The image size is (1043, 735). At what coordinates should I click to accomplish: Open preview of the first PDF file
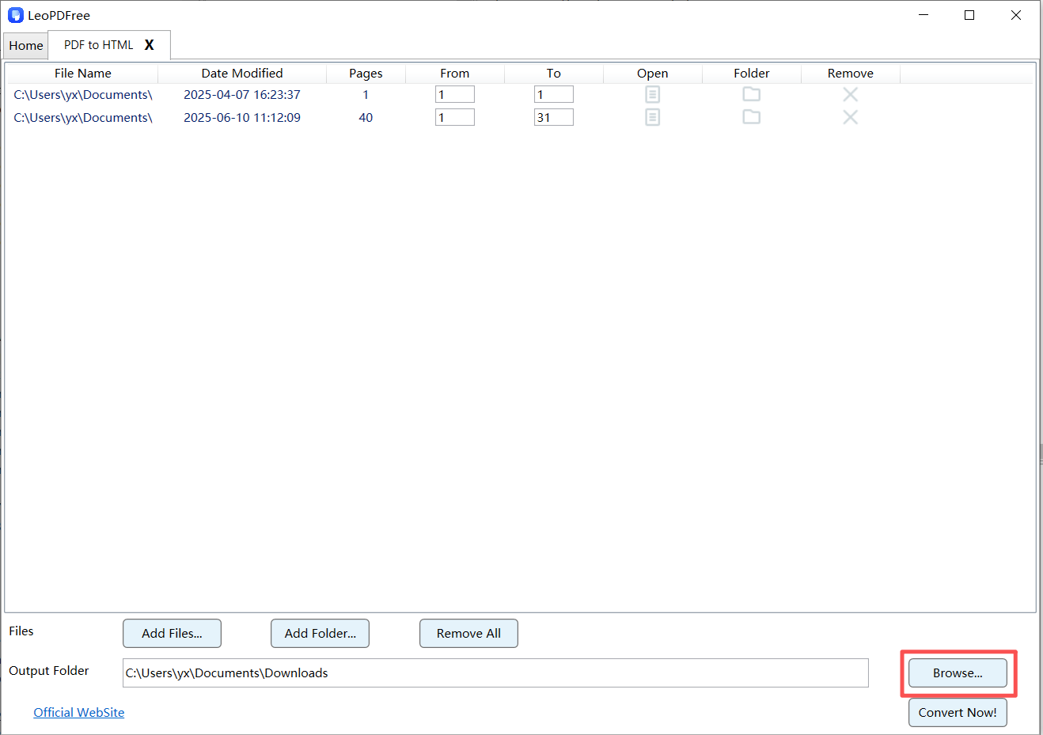[652, 94]
